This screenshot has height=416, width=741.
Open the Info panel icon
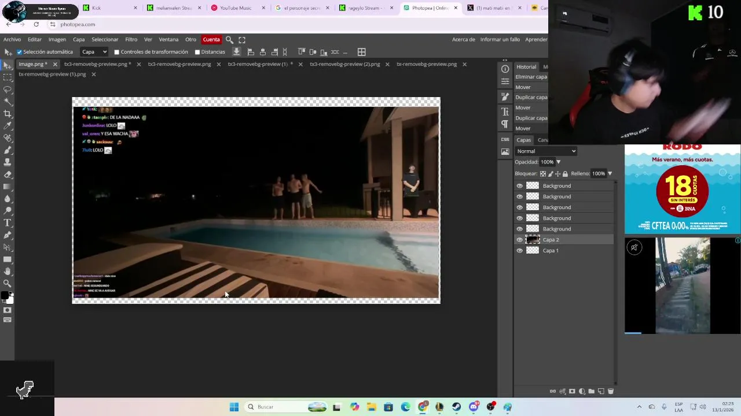tap(505, 69)
